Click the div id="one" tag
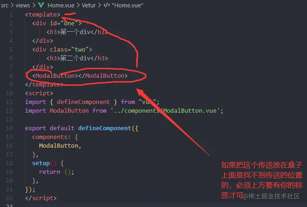Screen dimensions: 307x207 click(57, 23)
